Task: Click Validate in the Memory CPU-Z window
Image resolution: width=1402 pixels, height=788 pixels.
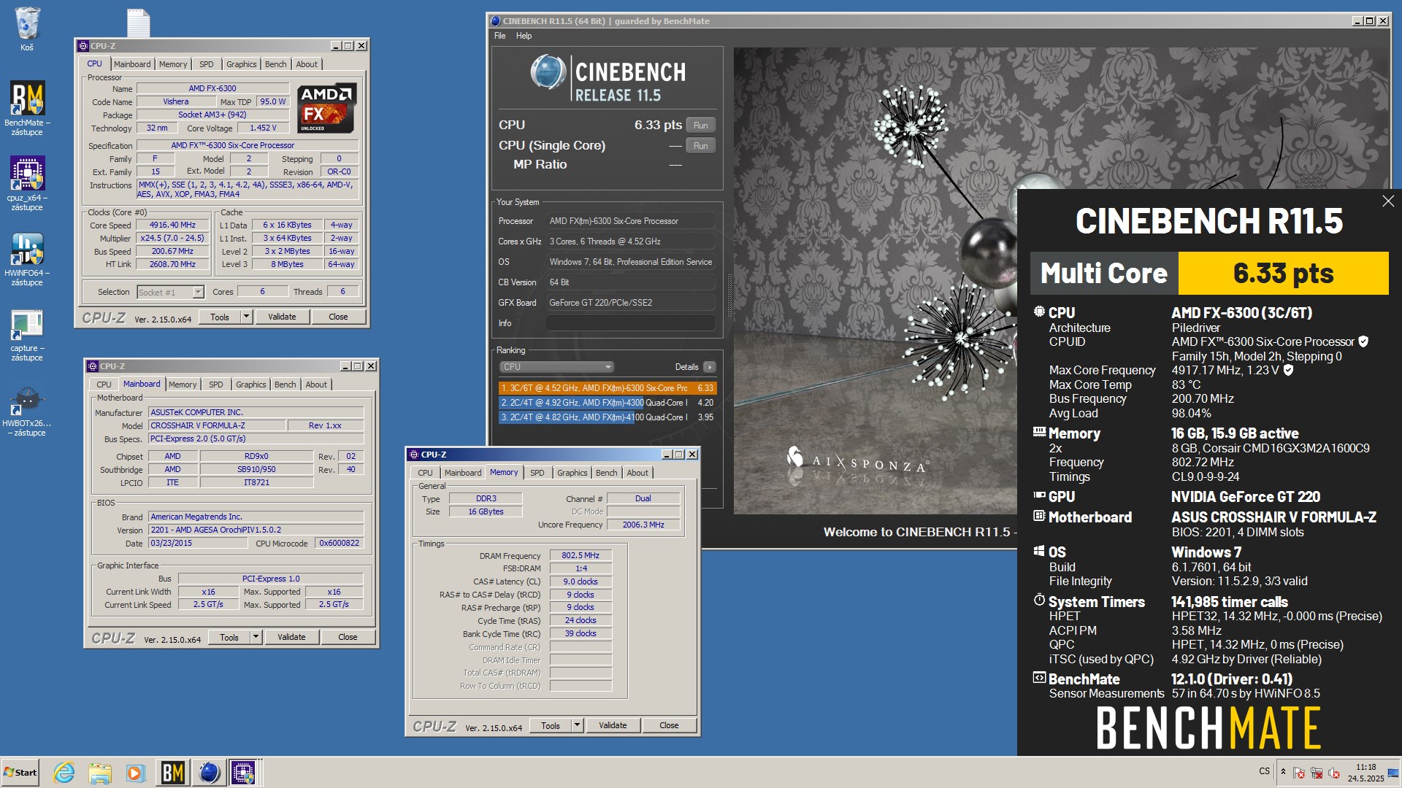Action: tap(613, 725)
